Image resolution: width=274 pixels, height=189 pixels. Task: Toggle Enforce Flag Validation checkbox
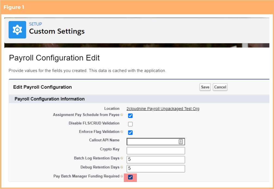coord(130,132)
